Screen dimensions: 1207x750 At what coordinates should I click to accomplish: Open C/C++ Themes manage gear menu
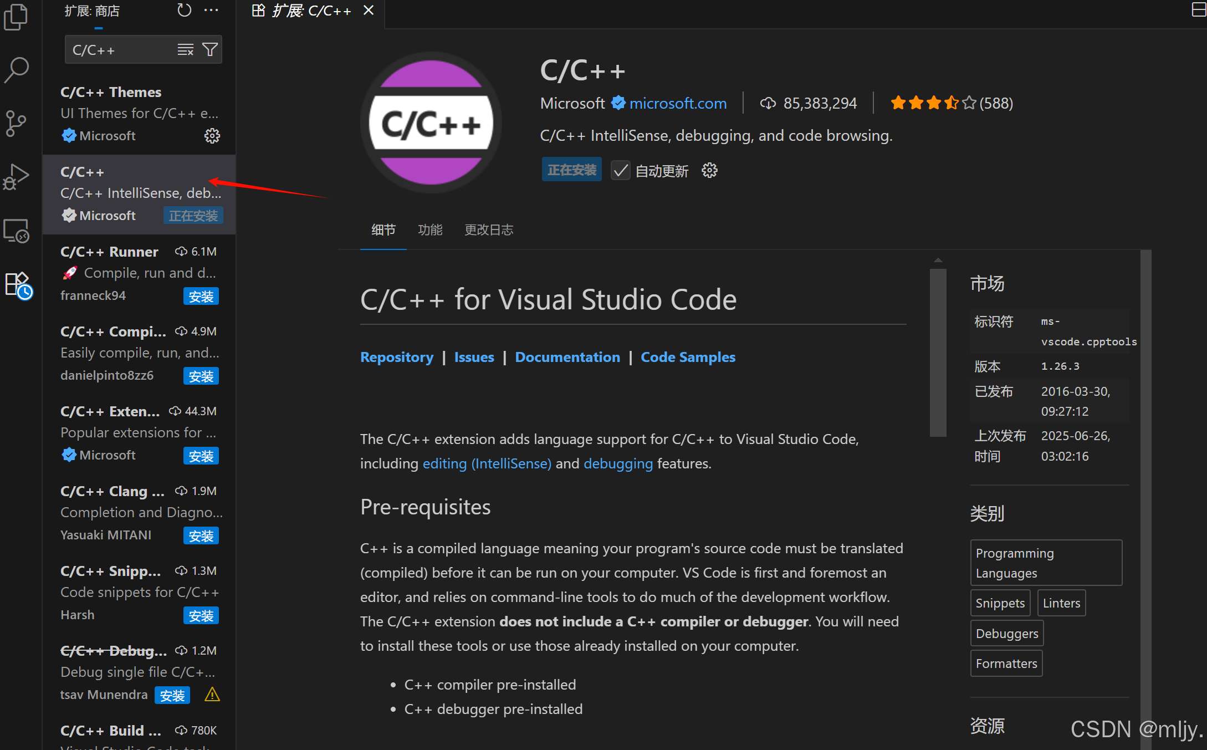point(212,136)
